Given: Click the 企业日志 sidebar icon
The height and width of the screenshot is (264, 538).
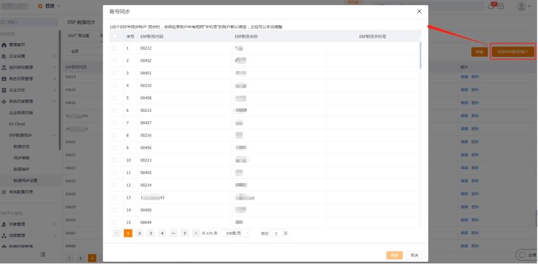Looking at the screenshot, I should [x=4, y=90].
